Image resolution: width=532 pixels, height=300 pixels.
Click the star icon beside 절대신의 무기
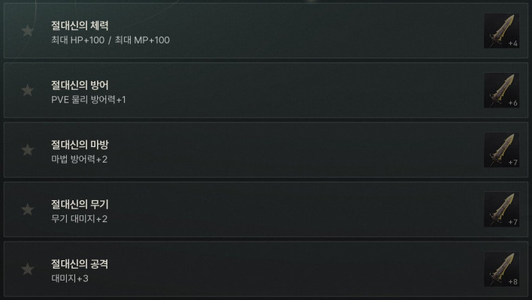click(x=28, y=209)
